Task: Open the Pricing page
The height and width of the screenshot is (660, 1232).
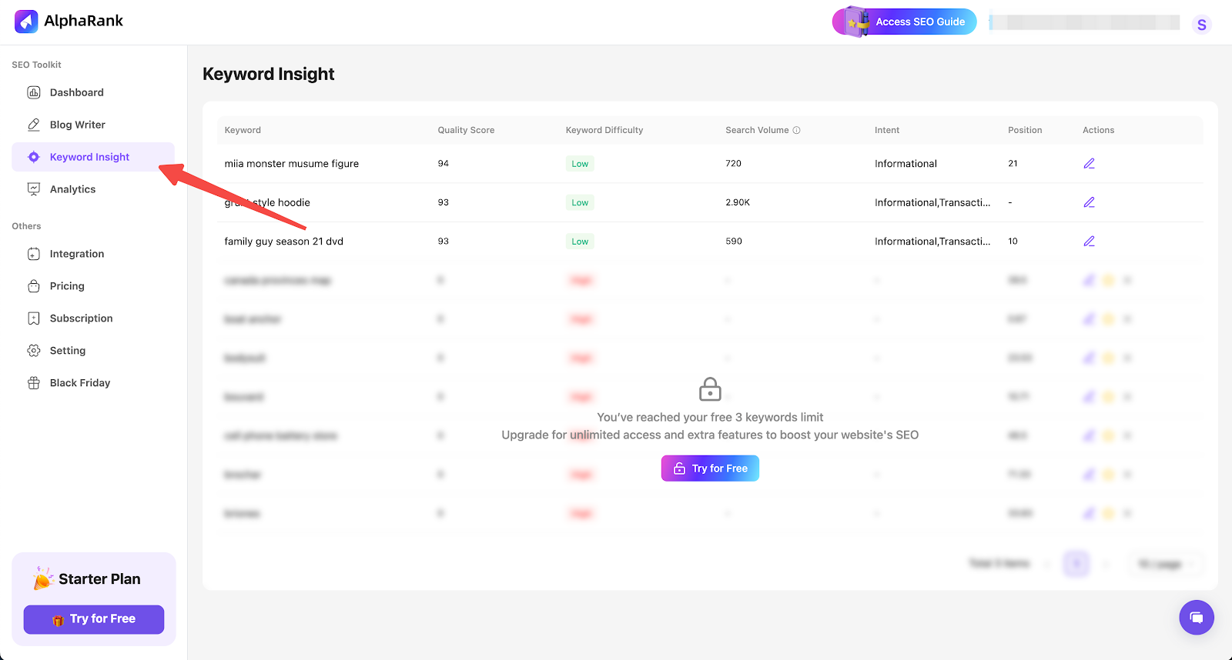Action: pyautogui.click(x=93, y=286)
